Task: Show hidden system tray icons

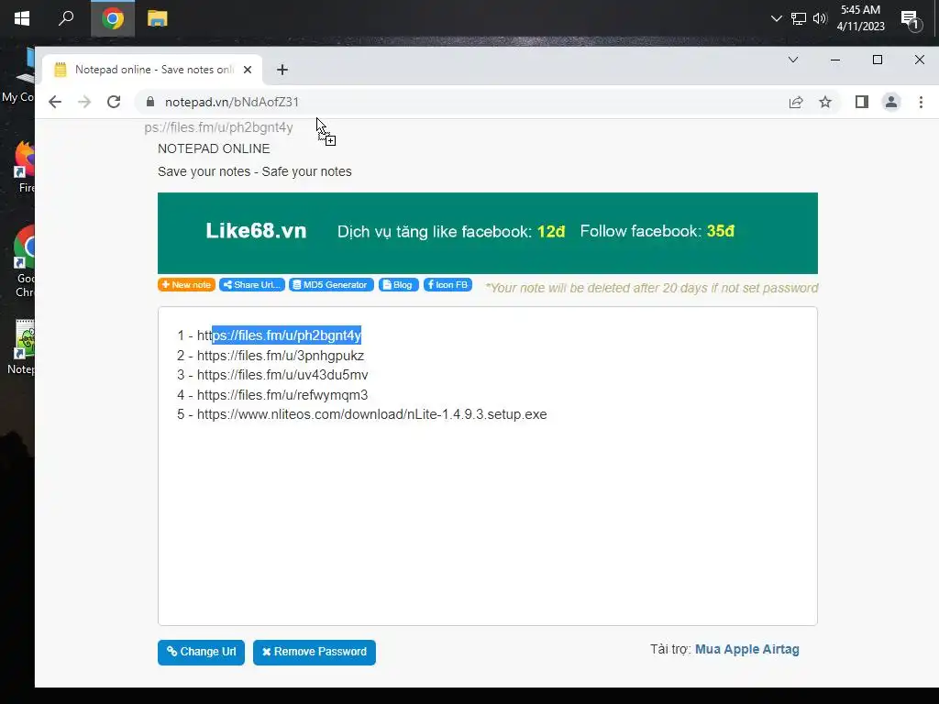Action: pyautogui.click(x=776, y=18)
